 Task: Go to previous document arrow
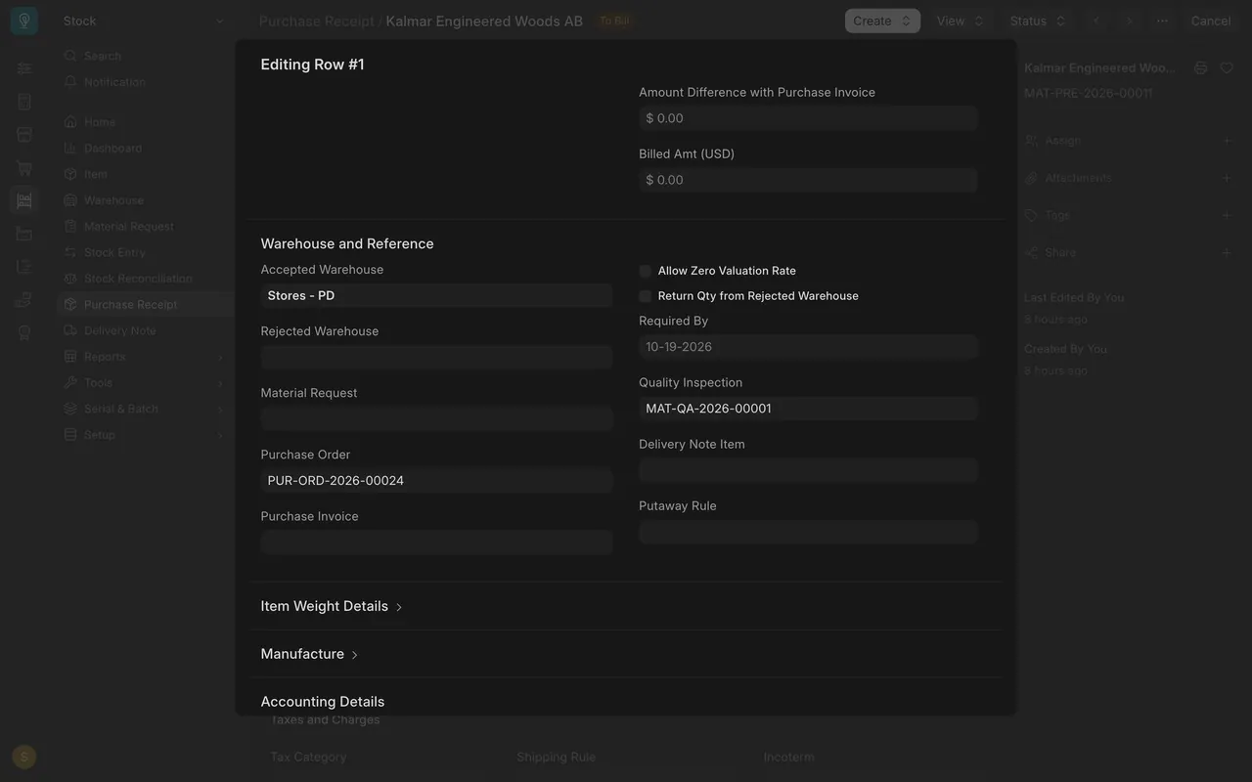(1096, 21)
